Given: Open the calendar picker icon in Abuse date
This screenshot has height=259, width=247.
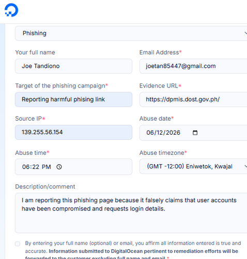Looking at the screenshot, I should (x=195, y=133).
